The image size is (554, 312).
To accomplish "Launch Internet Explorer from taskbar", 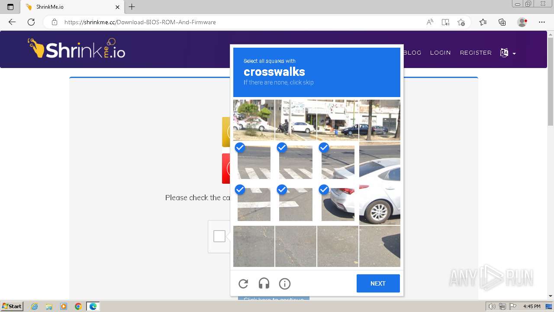I will (x=35, y=306).
